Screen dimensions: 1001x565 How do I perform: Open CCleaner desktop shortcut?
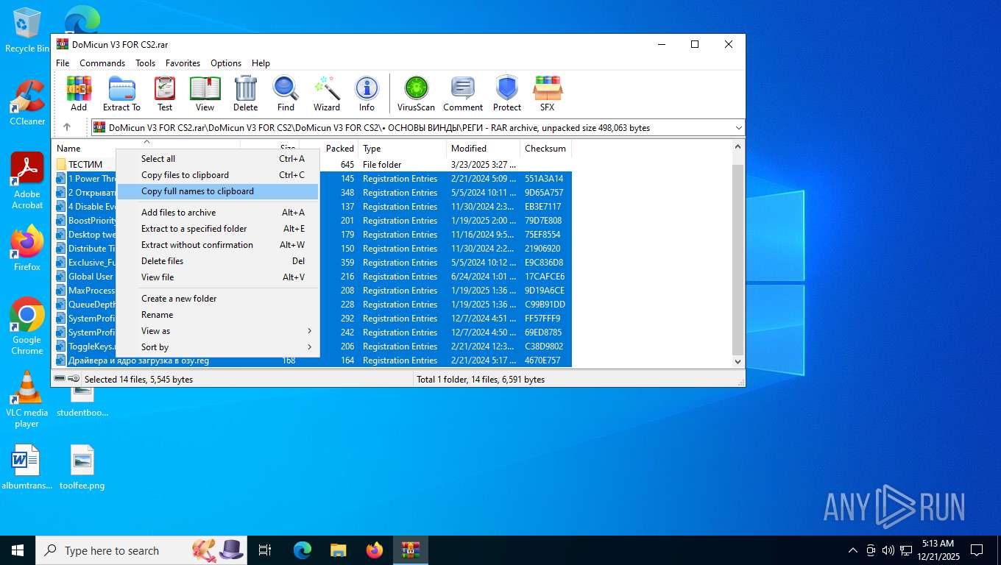coord(27,103)
